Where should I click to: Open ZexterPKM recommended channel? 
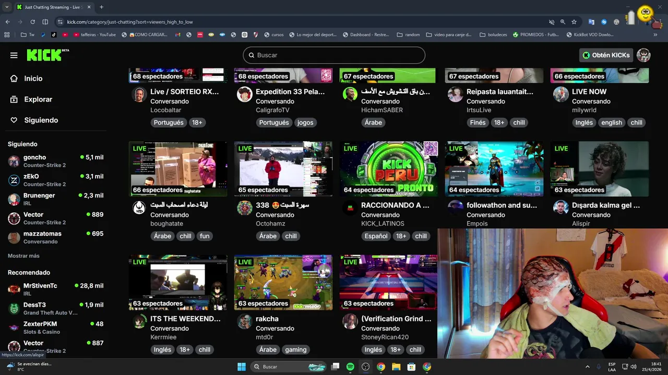56,328
